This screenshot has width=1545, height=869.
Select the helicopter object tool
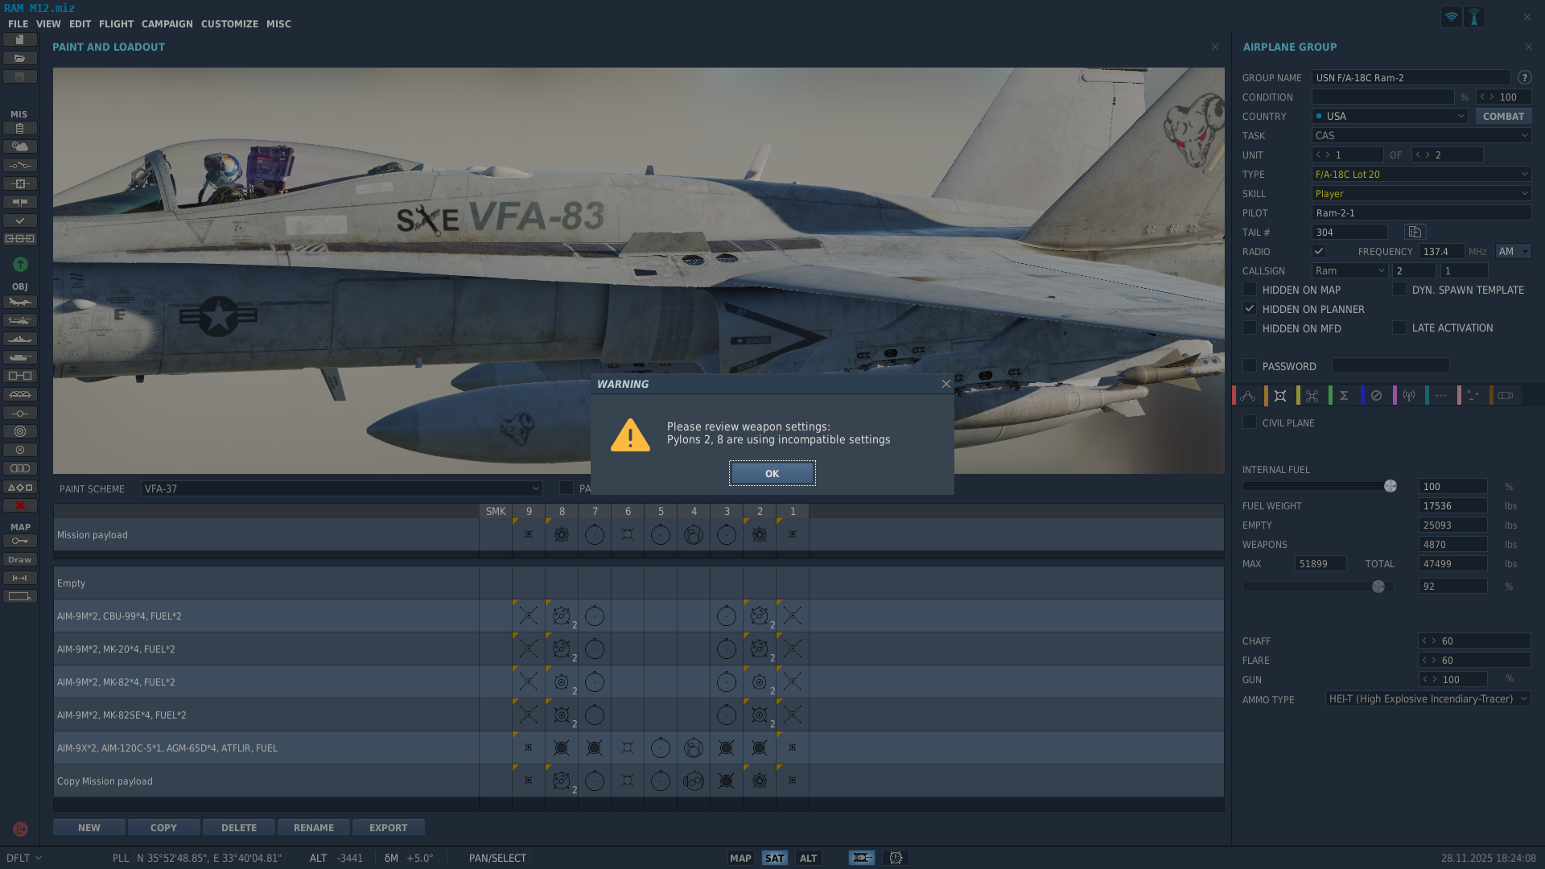coord(20,321)
